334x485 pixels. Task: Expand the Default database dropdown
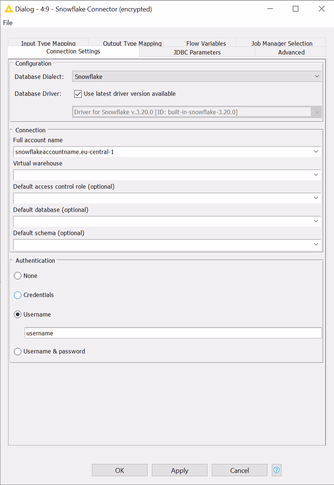coord(316,221)
